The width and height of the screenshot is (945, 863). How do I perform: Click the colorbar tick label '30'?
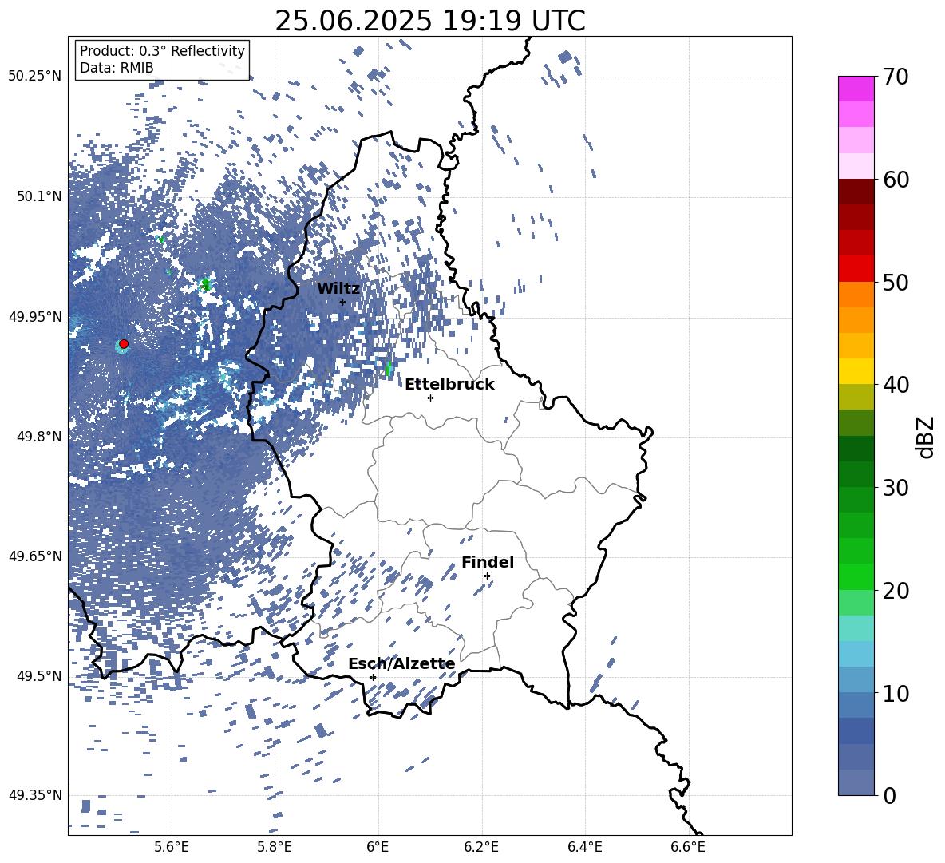pos(896,488)
